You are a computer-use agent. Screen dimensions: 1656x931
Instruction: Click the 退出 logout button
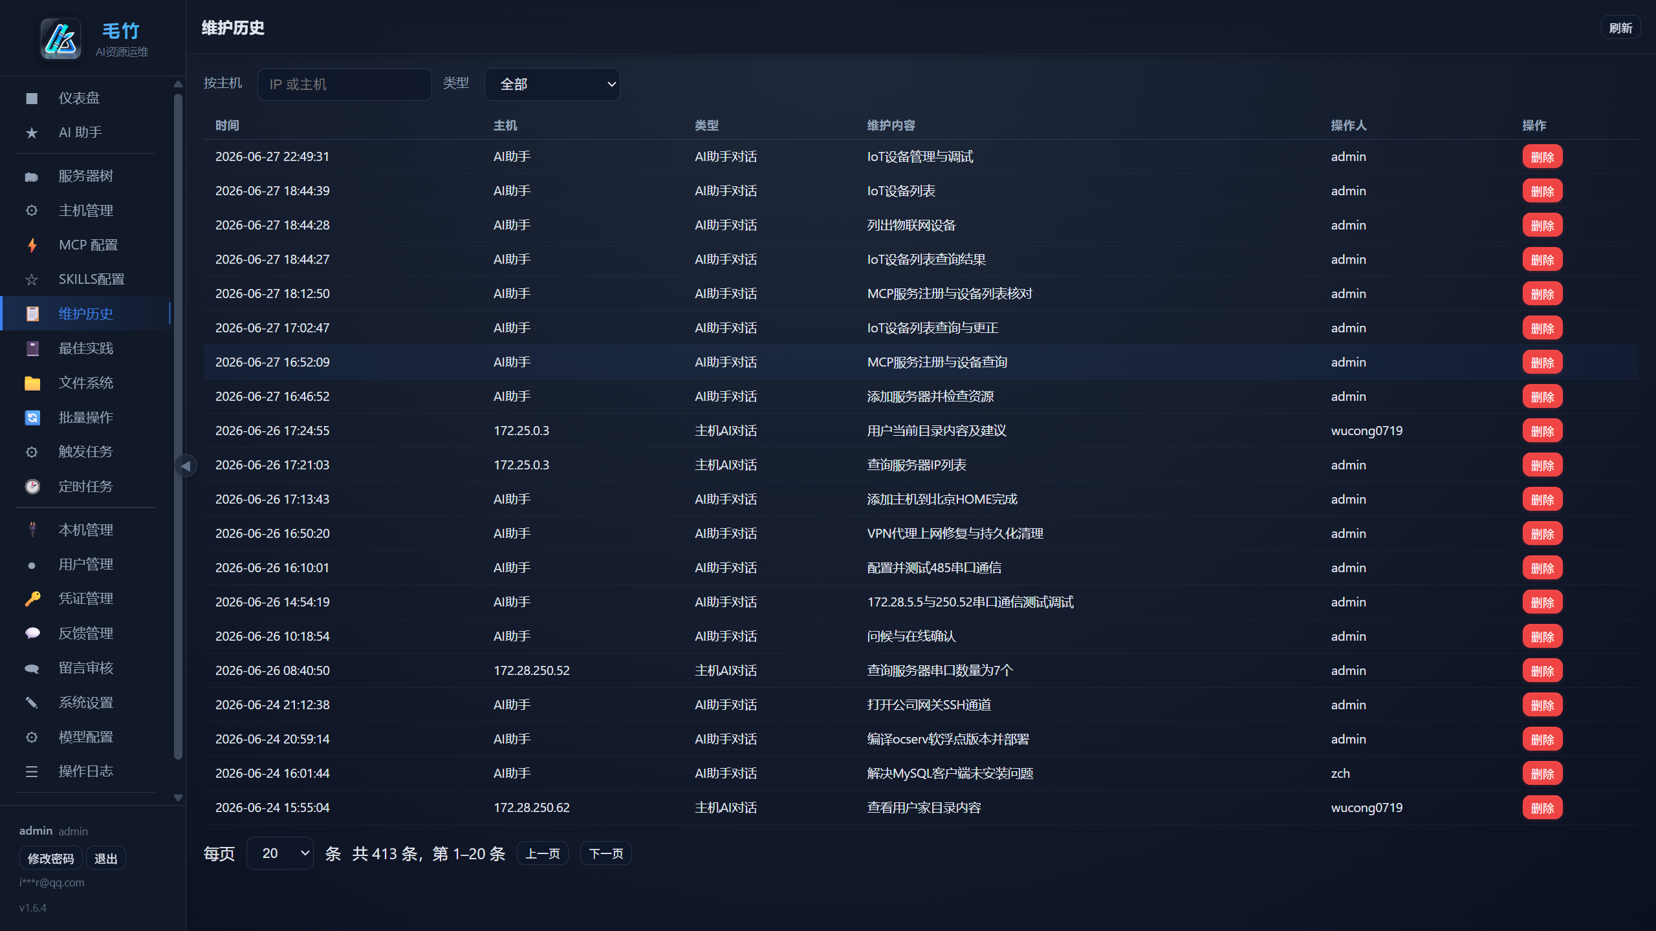pos(106,859)
